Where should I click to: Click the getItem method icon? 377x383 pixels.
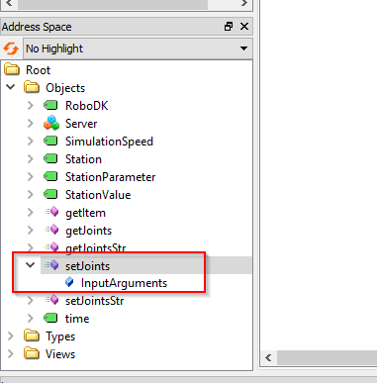51,212
